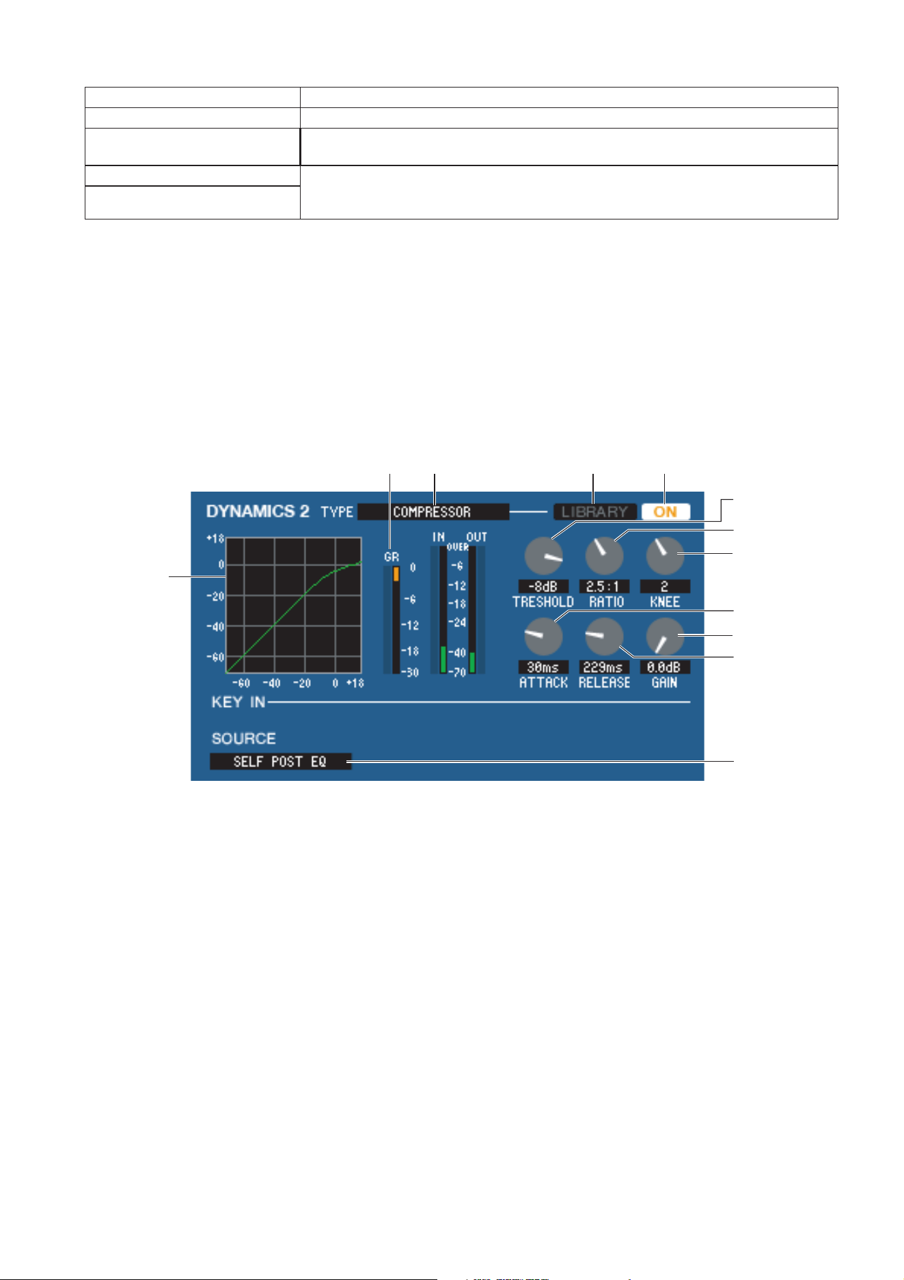Click the TRESHOLD knob
904x1280 pixels.
[543, 556]
